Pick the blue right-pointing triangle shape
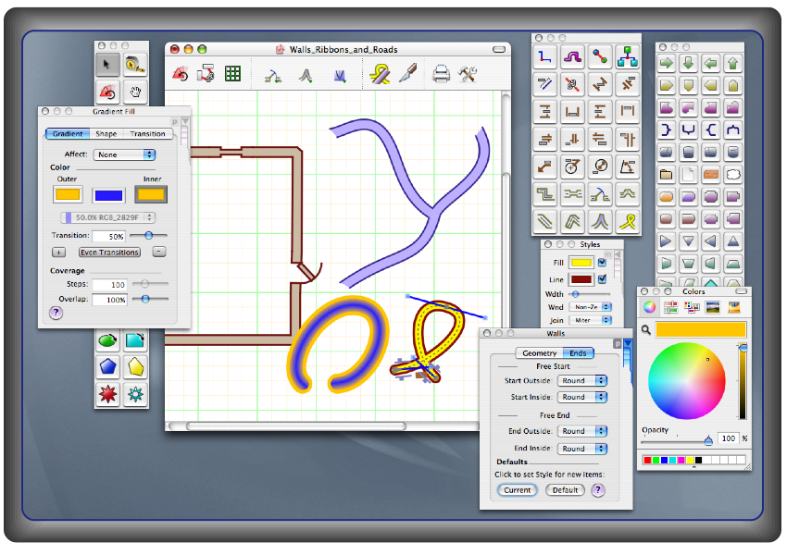Screen dimensions: 787x555 point(667,241)
